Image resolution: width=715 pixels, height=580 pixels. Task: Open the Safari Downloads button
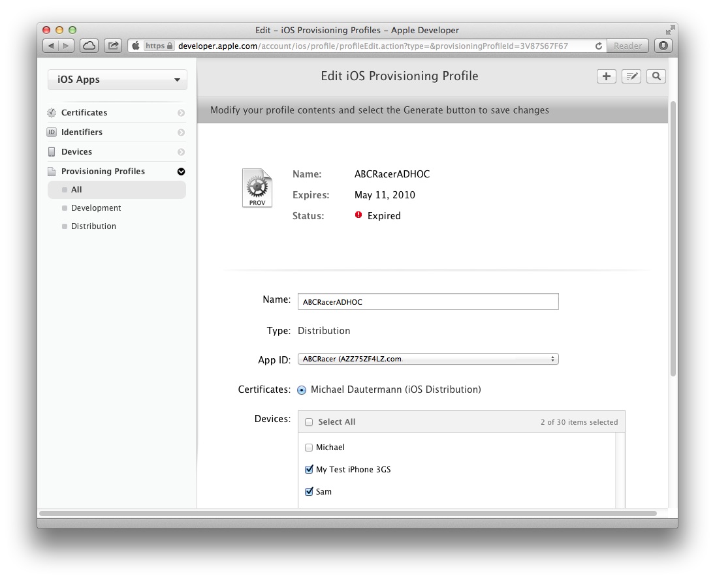(x=663, y=46)
